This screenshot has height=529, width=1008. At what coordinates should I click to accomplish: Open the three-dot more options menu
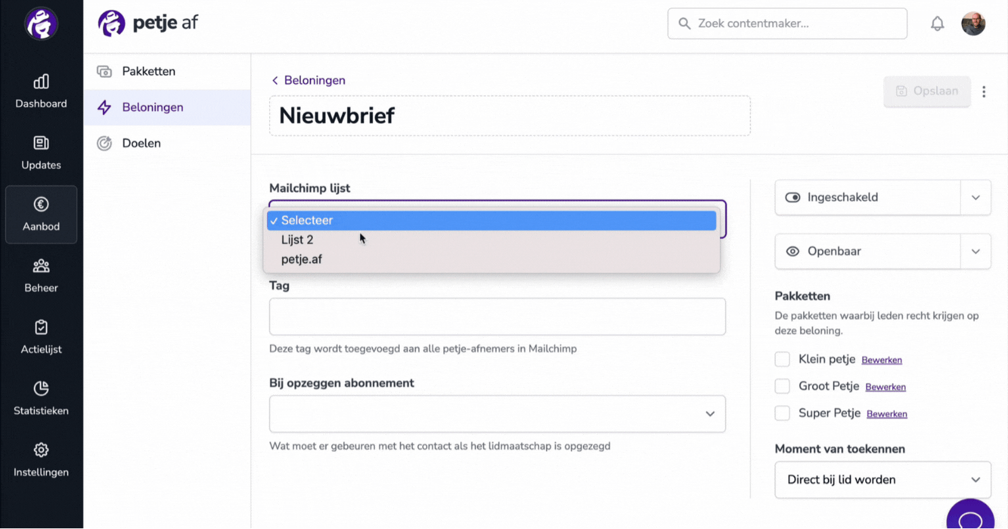[984, 91]
